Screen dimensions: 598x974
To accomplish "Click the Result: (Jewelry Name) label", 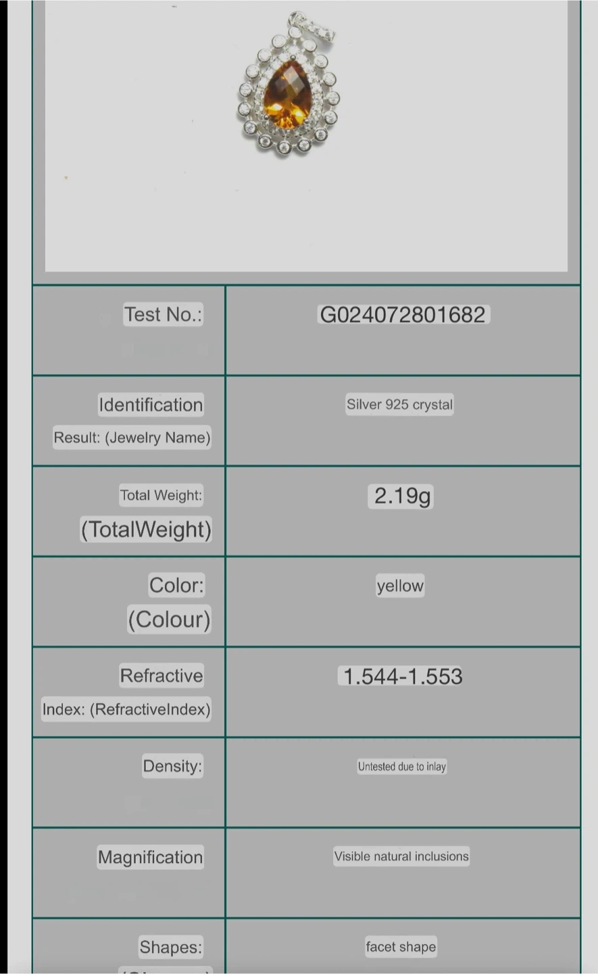I will 132,438.
